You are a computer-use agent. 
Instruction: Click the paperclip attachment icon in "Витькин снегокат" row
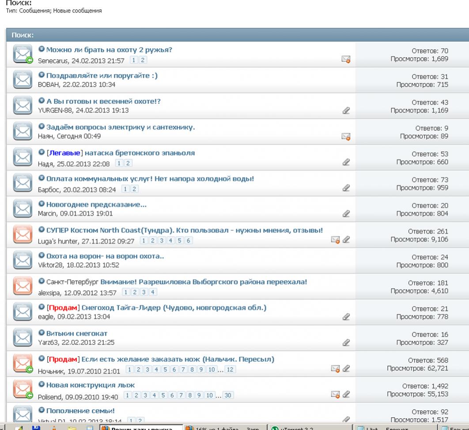click(x=346, y=342)
